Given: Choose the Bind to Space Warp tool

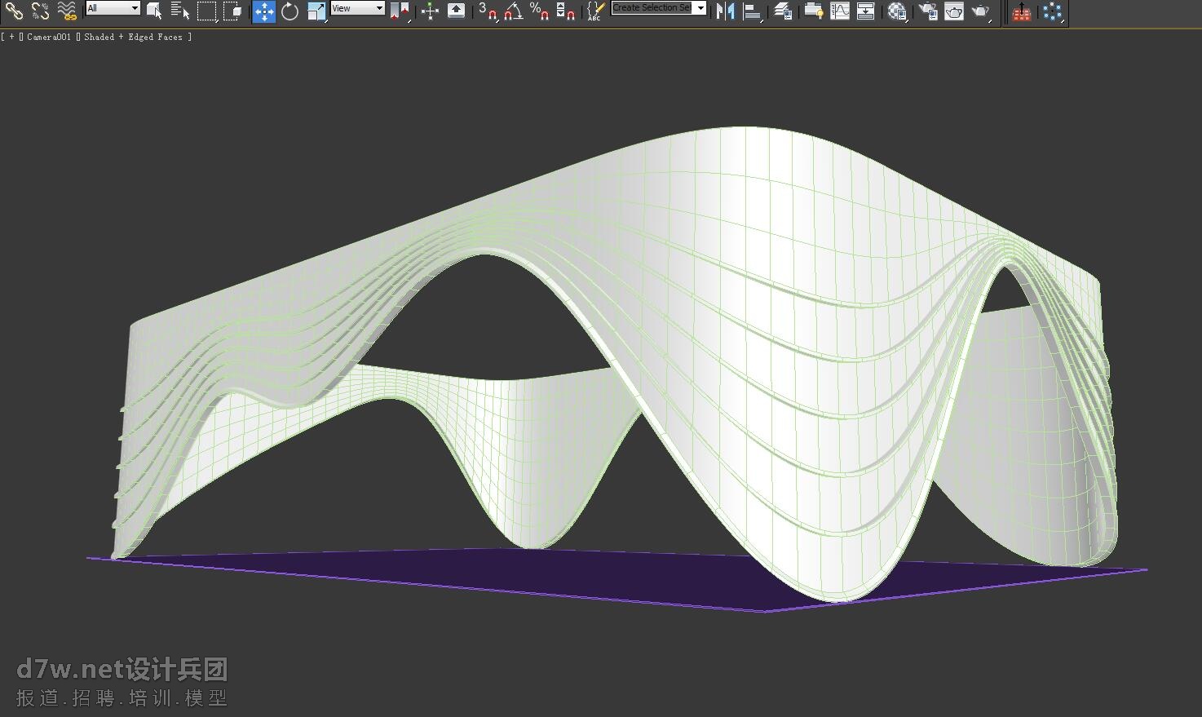Looking at the screenshot, I should (x=66, y=11).
